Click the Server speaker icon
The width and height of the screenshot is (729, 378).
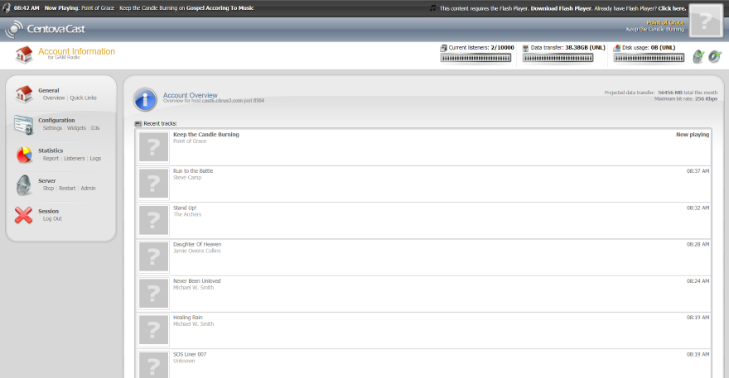click(x=24, y=184)
